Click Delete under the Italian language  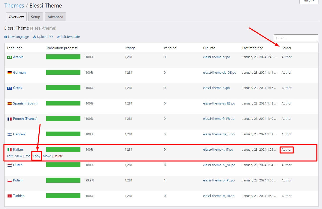[x=58, y=156]
